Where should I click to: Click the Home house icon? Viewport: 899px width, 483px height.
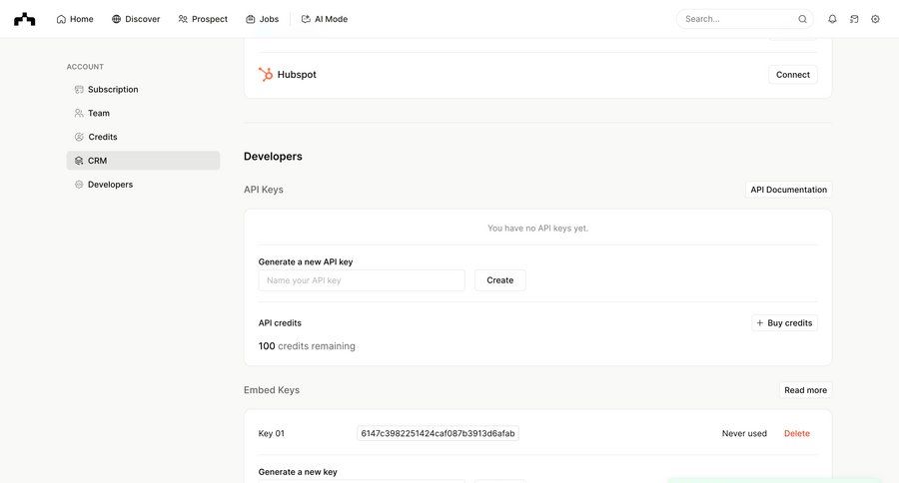[61, 19]
